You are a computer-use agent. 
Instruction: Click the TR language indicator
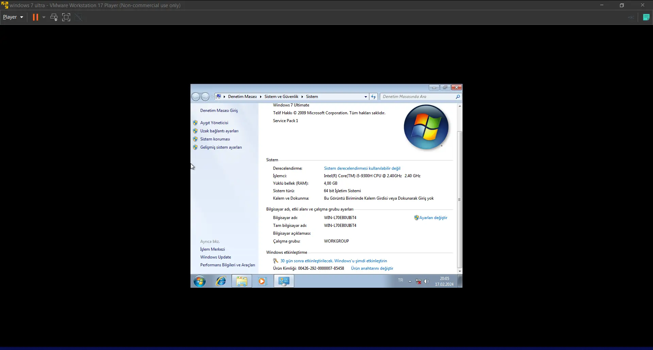pyautogui.click(x=401, y=281)
